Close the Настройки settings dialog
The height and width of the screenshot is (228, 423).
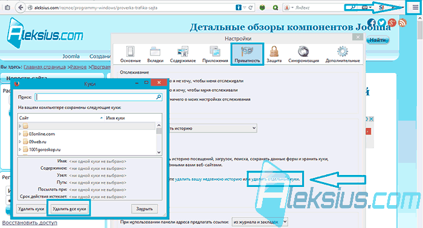coord(358,37)
